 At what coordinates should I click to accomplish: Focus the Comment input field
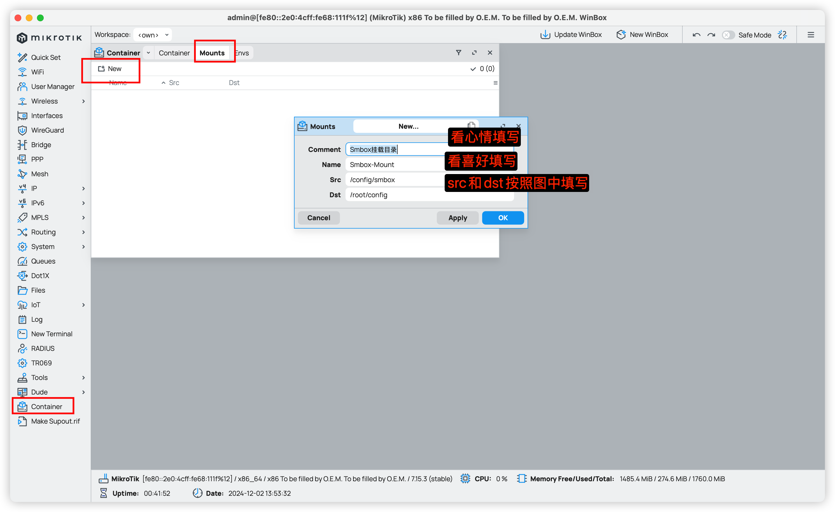click(x=430, y=149)
